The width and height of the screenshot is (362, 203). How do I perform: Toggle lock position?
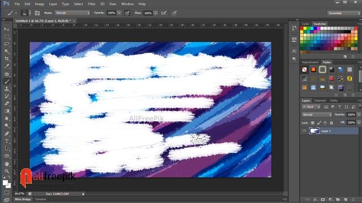[325, 123]
